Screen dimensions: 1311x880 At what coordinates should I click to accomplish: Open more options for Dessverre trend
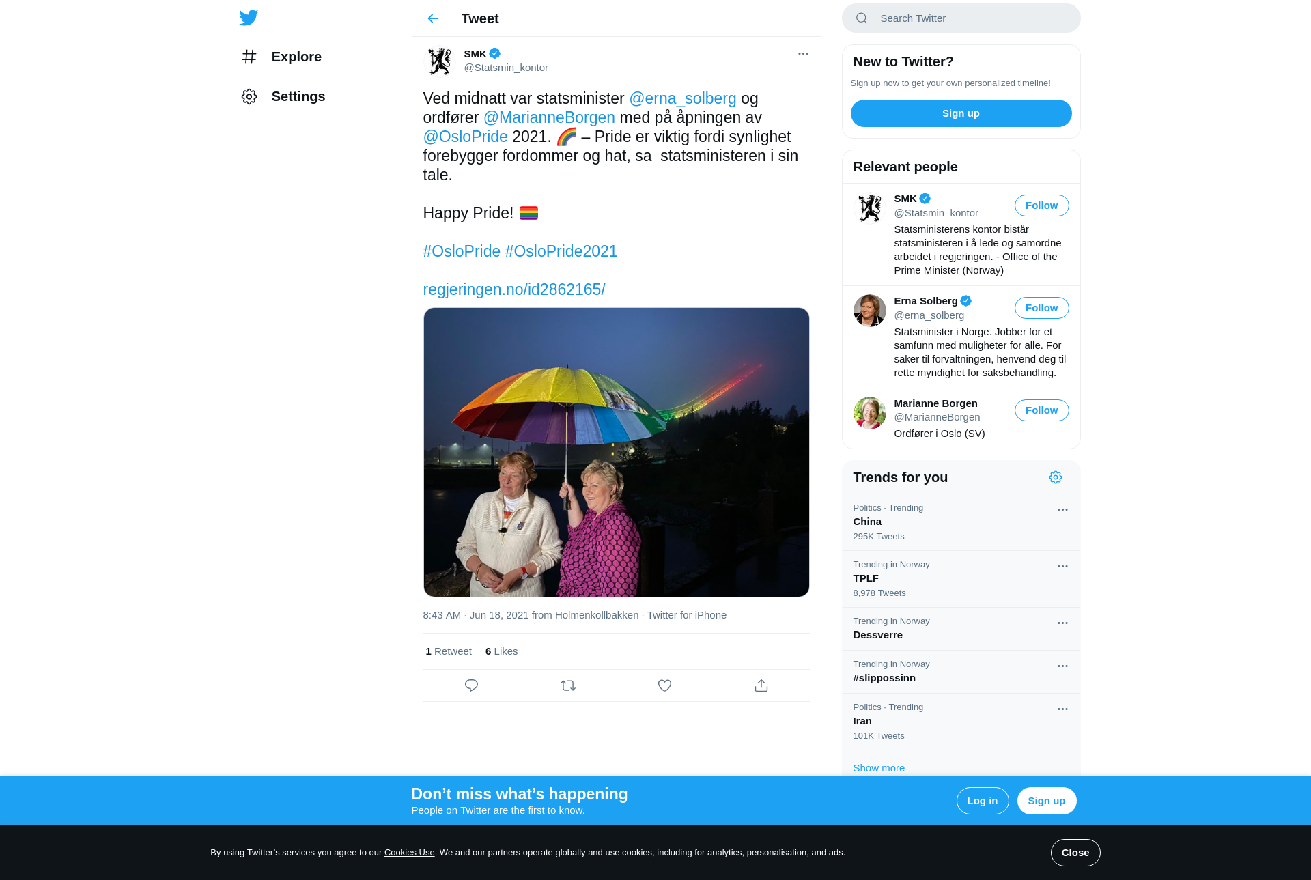(1062, 623)
